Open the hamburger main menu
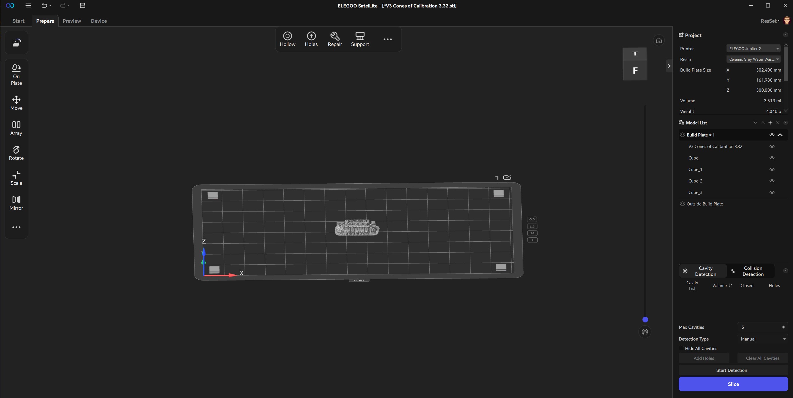The width and height of the screenshot is (793, 398). (x=28, y=5)
